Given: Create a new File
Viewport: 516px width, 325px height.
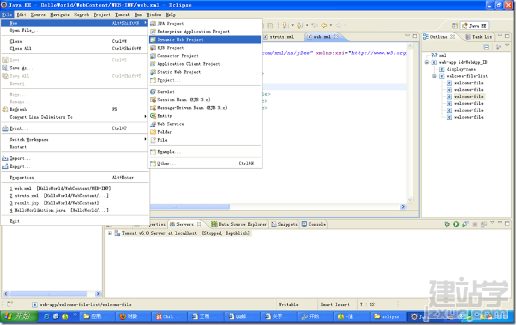Looking at the screenshot, I should pyautogui.click(x=205, y=140).
